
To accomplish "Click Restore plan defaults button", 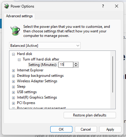I will (x=90, y=115).
